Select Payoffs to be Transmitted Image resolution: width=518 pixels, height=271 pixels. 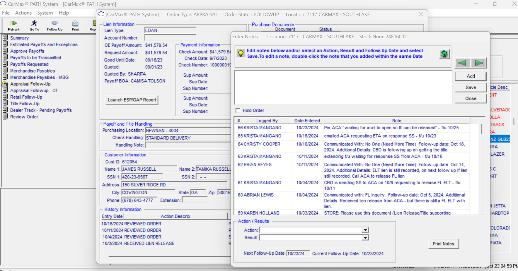(x=35, y=58)
